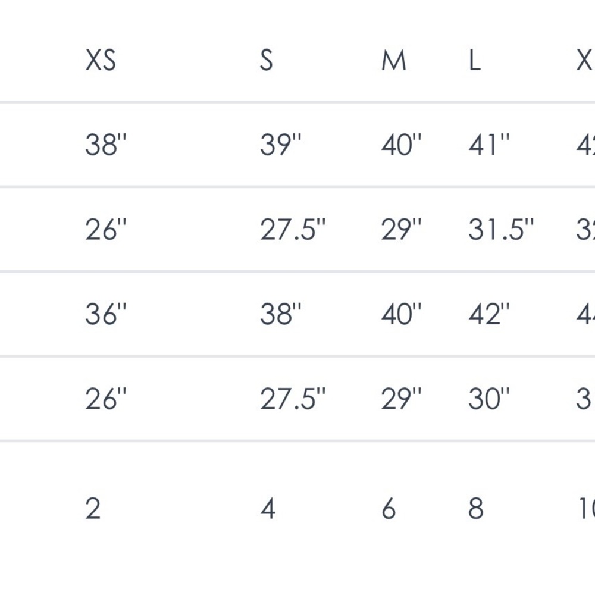The width and height of the screenshot is (595, 595).
Task: Select the 31.5" measurement cell
Action: click(x=500, y=230)
